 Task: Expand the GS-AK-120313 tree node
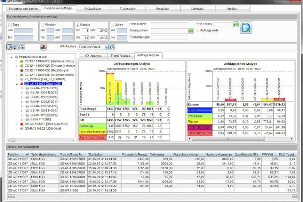click(16, 124)
